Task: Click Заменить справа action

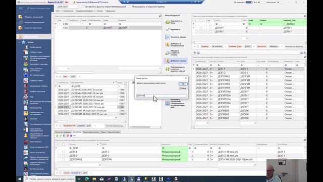Action: (x=176, y=37)
